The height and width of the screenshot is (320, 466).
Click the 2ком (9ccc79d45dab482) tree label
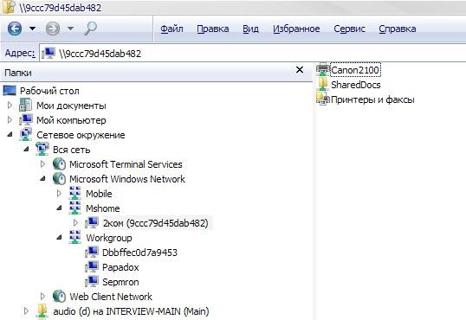155,223
